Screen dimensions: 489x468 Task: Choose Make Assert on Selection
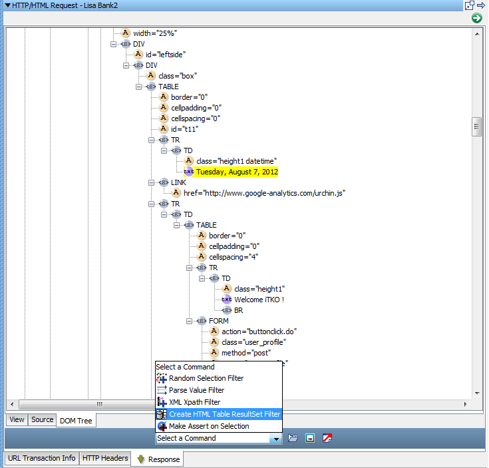(219, 426)
